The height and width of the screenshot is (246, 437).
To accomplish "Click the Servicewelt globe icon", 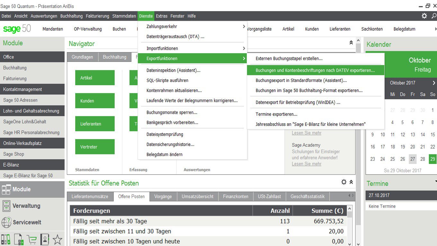I will click(6, 222).
